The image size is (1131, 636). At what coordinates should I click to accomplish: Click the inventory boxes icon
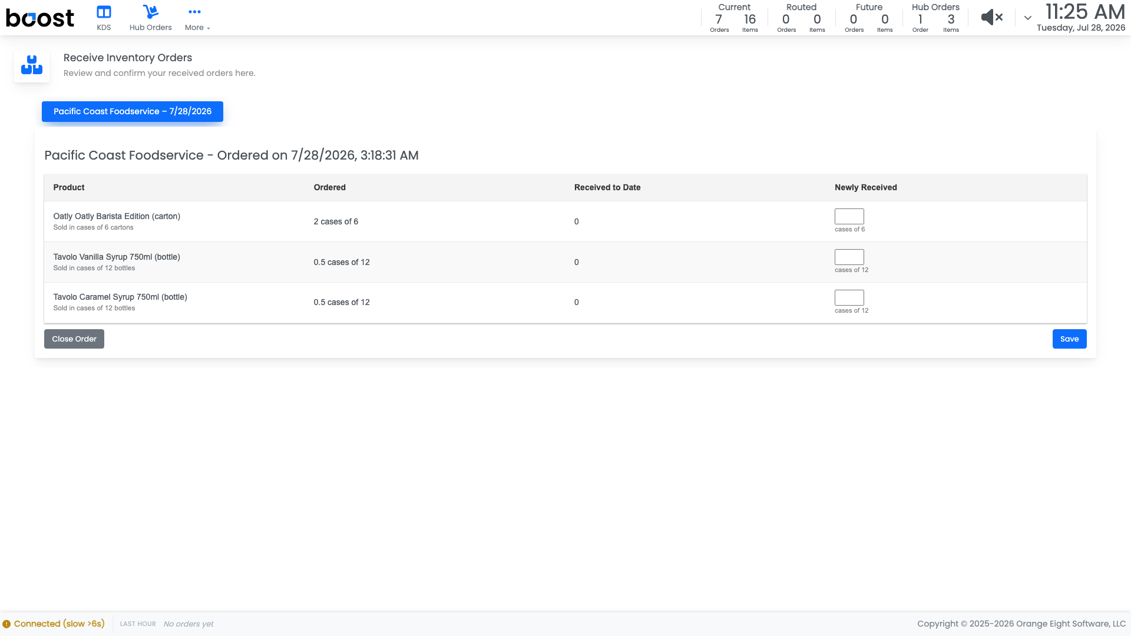(x=32, y=65)
